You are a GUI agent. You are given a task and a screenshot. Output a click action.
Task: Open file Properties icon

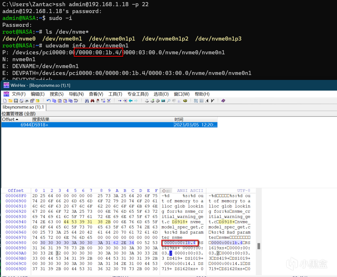[x=32, y=101]
